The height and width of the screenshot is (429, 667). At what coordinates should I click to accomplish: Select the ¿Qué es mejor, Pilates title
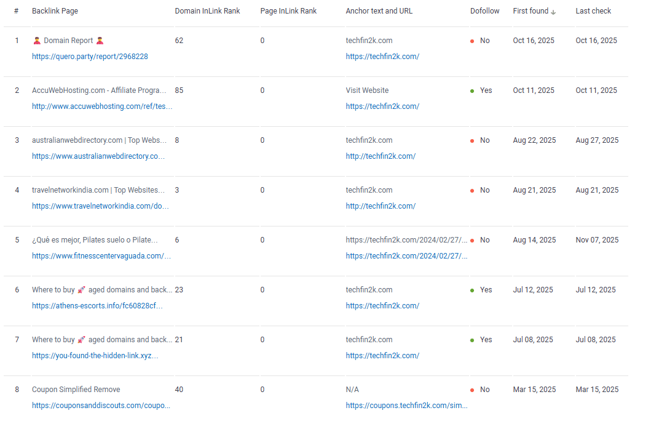[95, 240]
